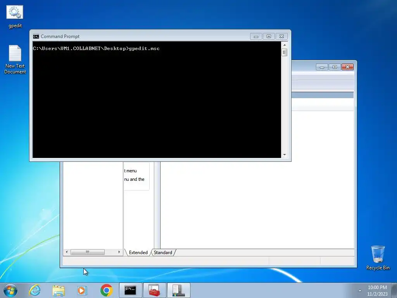The width and height of the screenshot is (397, 298).
Task: Click inside the Command Prompt console area
Action: click(157, 100)
